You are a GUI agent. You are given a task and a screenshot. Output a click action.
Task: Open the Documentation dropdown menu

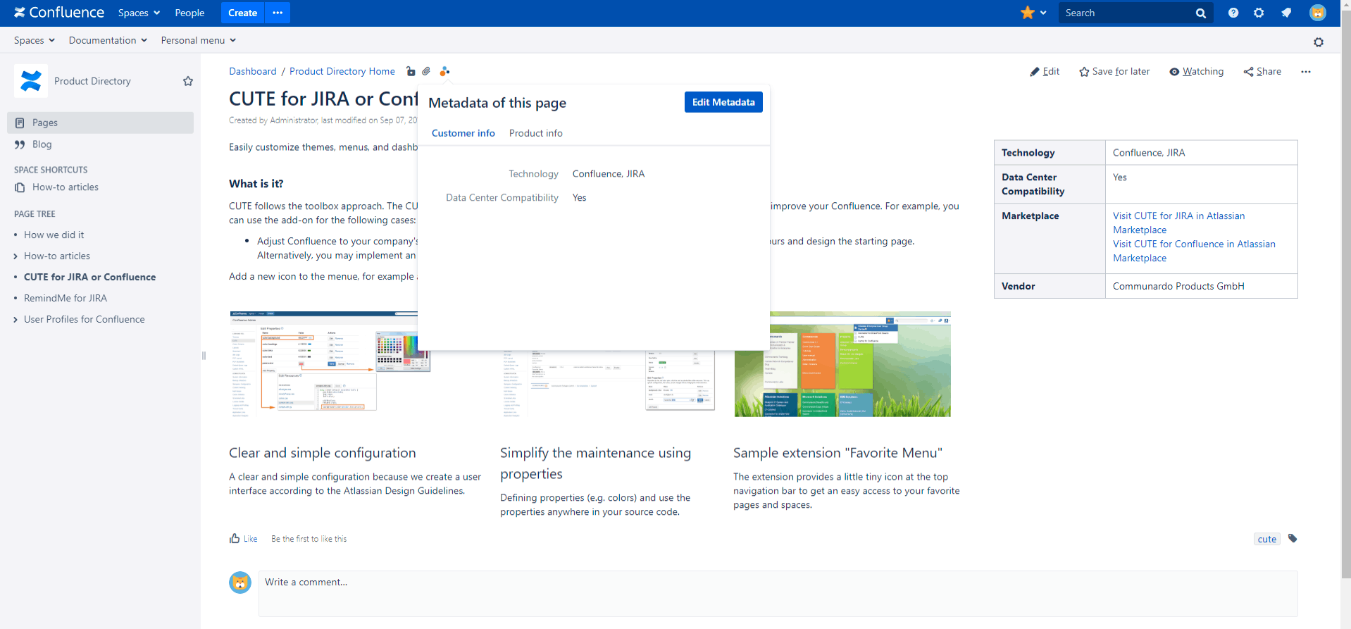coord(108,40)
